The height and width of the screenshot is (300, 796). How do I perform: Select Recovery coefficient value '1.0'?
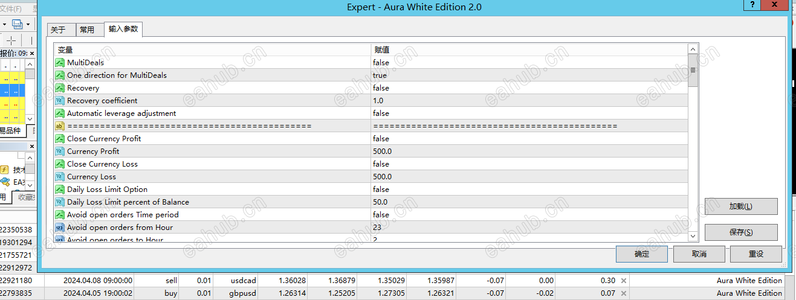tap(378, 101)
